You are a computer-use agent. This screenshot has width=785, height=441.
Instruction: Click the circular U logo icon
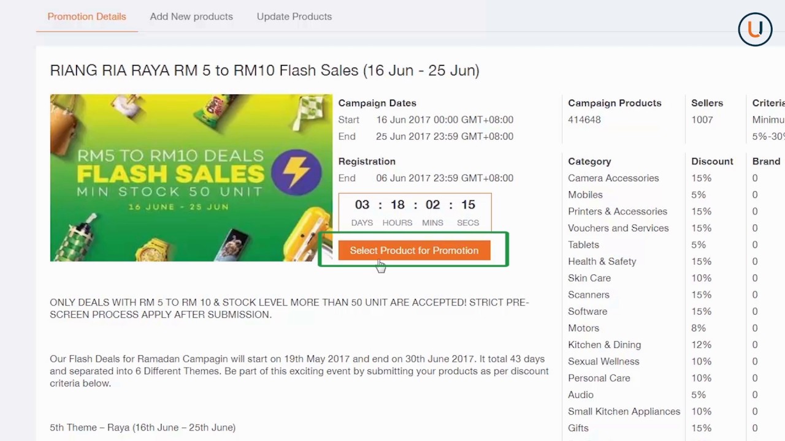755,29
